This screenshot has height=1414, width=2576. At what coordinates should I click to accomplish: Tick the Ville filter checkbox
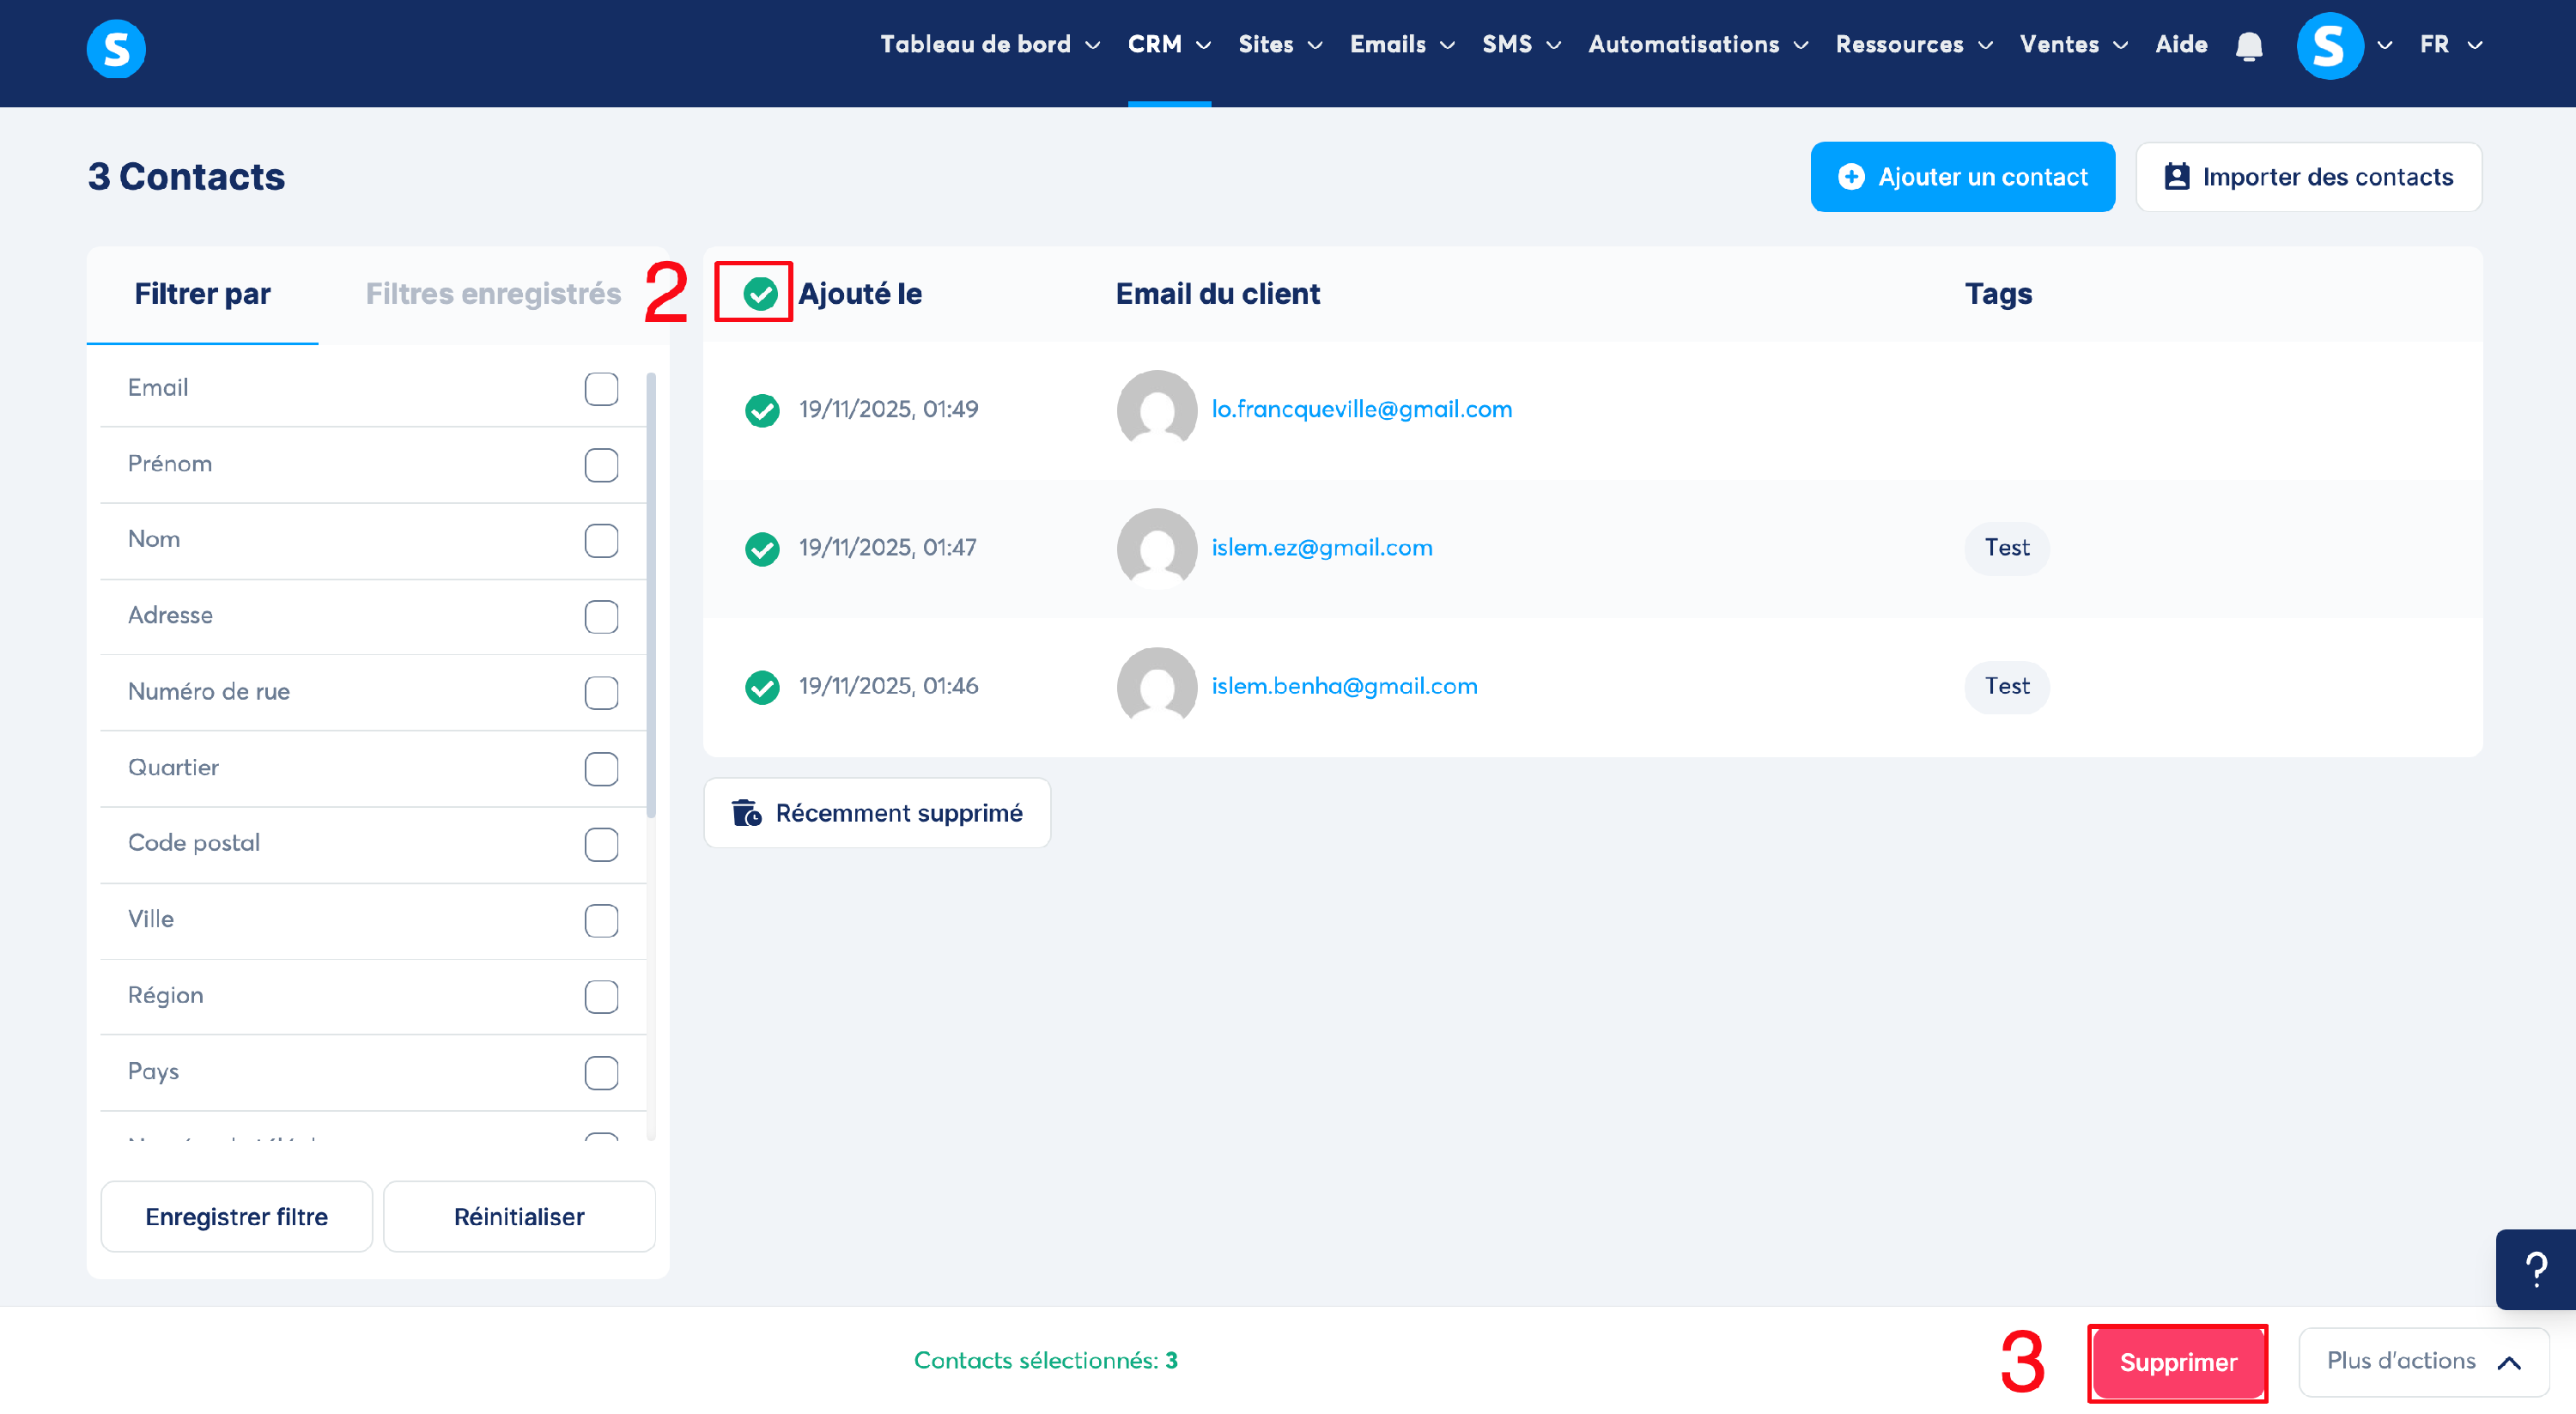pos(601,920)
